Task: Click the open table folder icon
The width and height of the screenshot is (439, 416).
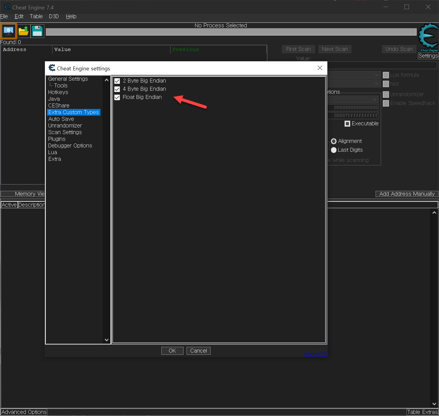Action: pos(23,31)
